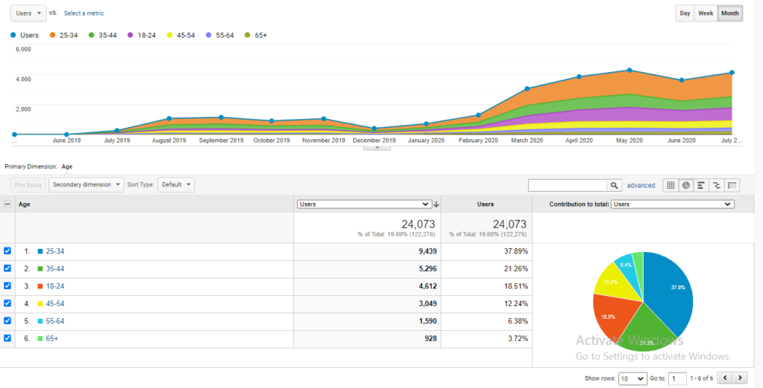Click the Plot Rows button
Image resolution: width=763 pixels, height=388 pixels.
coord(28,184)
